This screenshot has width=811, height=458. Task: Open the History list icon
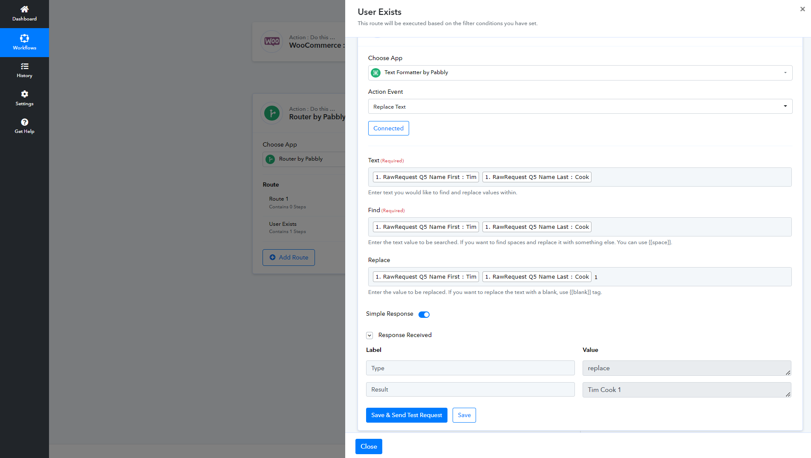pos(24,66)
